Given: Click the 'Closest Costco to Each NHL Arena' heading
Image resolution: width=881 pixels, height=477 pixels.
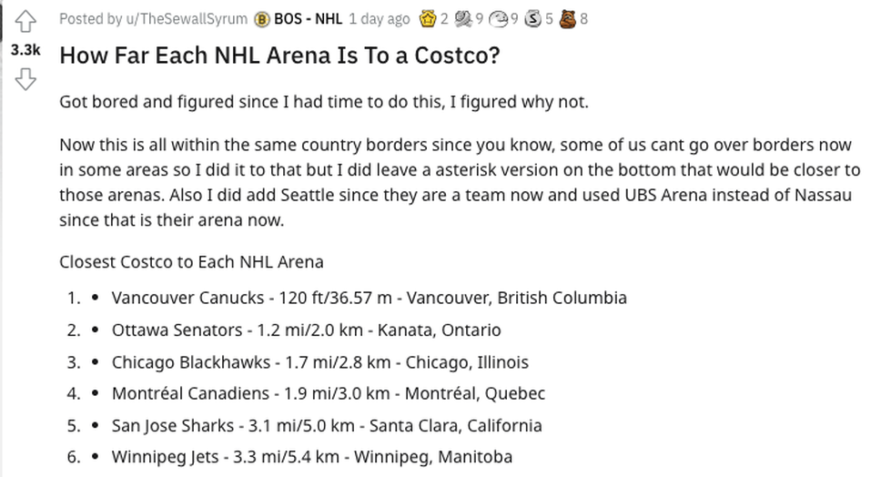Looking at the screenshot, I should click(x=191, y=262).
